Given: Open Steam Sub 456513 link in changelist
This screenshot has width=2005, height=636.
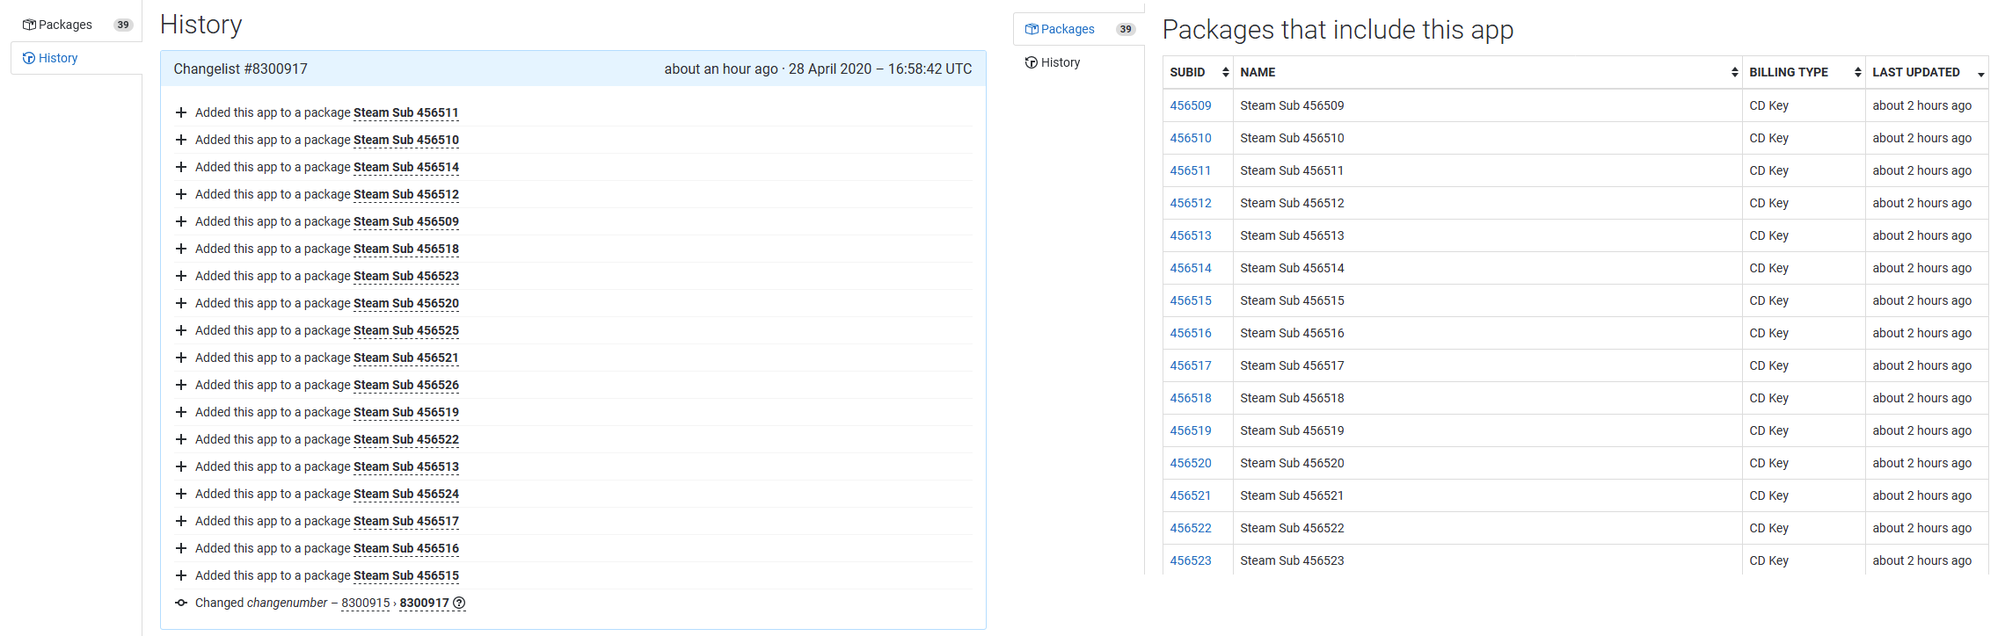Looking at the screenshot, I should (x=406, y=466).
